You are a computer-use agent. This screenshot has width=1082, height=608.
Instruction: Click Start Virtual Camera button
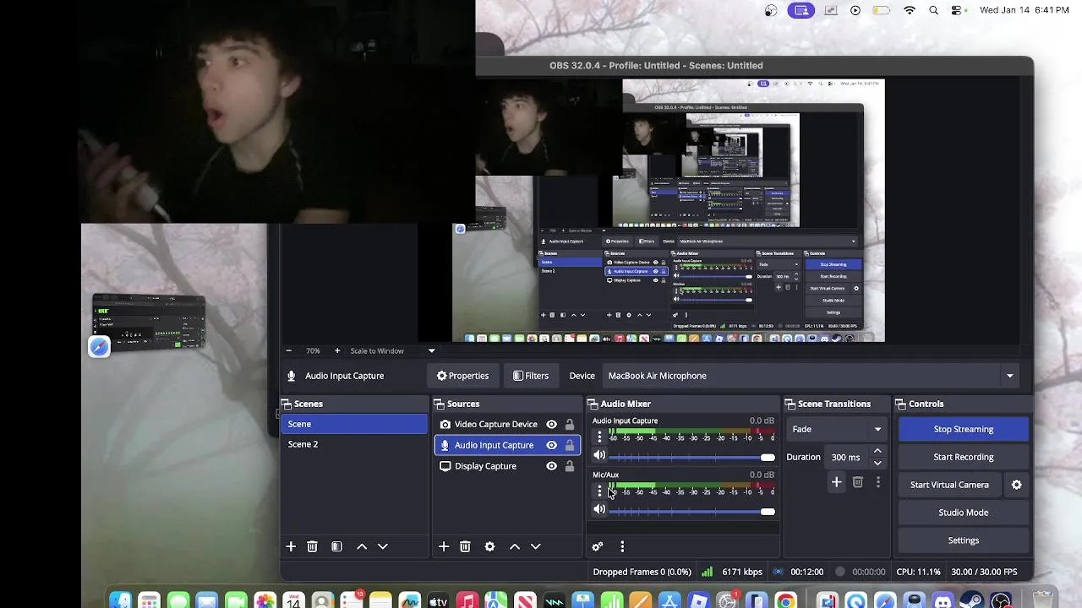click(949, 485)
